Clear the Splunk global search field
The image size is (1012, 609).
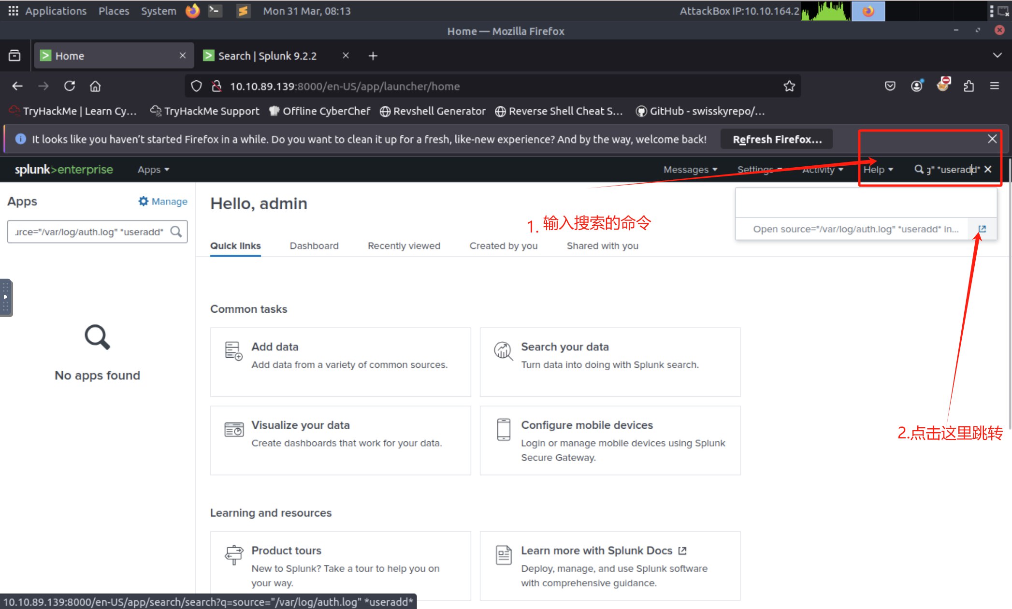click(x=988, y=169)
